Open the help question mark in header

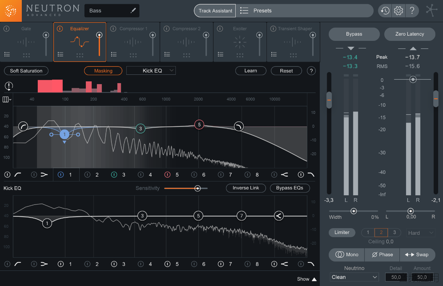[x=412, y=11]
